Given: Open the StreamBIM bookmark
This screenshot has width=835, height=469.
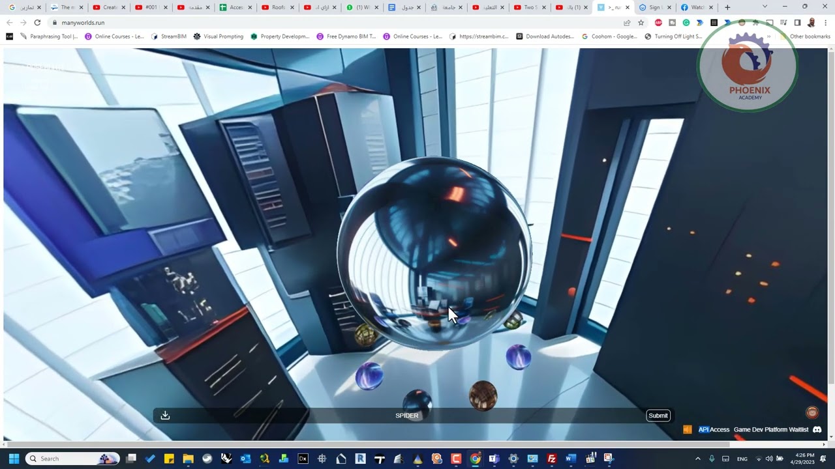Looking at the screenshot, I should pyautogui.click(x=169, y=36).
